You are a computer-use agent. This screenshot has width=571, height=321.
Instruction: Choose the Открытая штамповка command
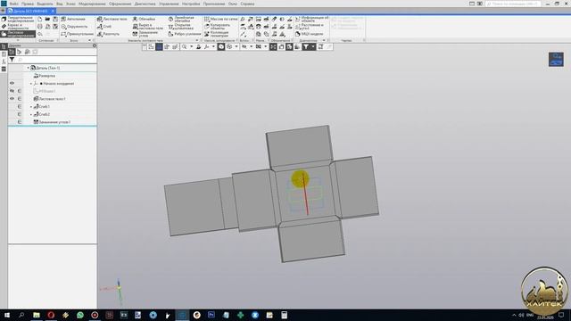click(181, 27)
